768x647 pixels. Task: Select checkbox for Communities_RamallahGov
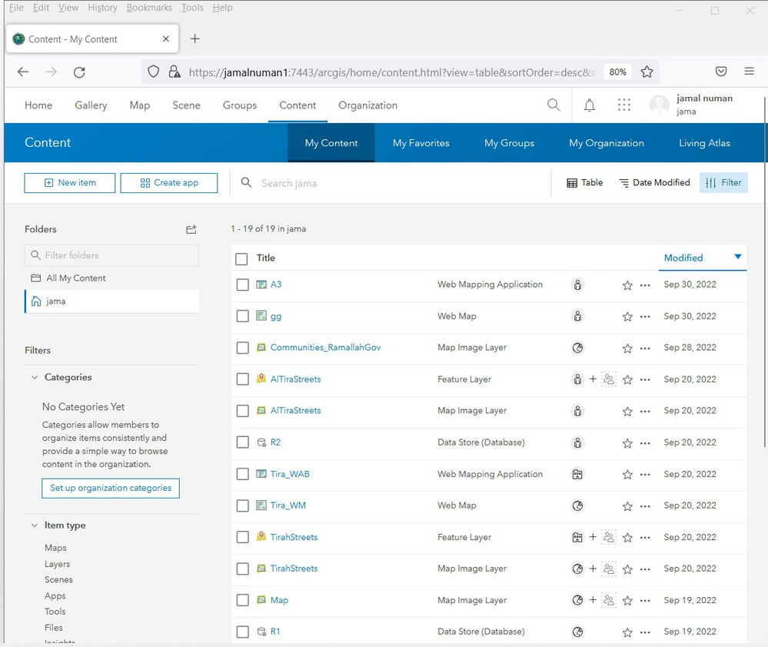(x=242, y=348)
